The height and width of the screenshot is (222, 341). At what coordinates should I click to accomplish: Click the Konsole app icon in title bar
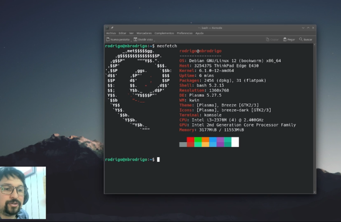(107, 28)
